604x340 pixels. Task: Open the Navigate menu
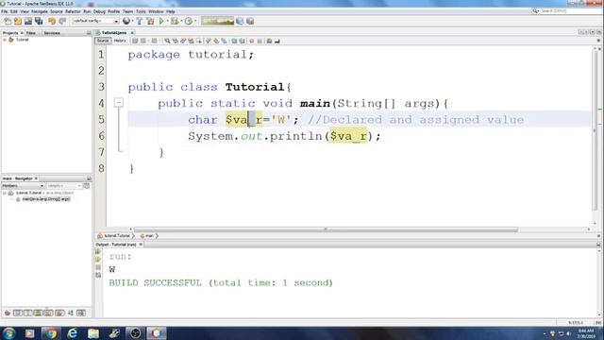coord(40,11)
